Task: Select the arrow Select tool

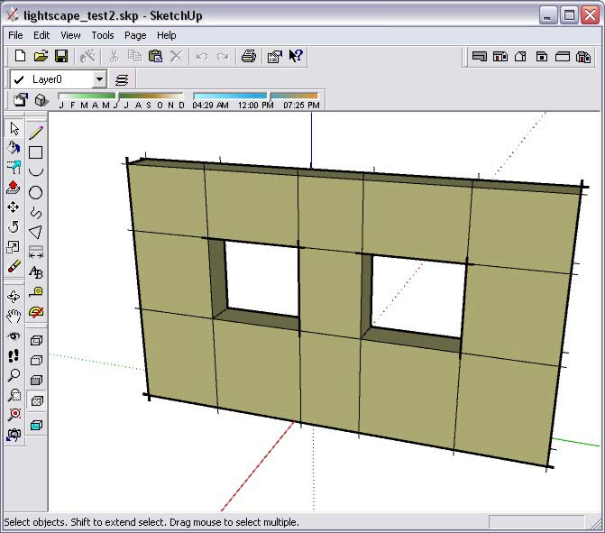Action: point(14,129)
